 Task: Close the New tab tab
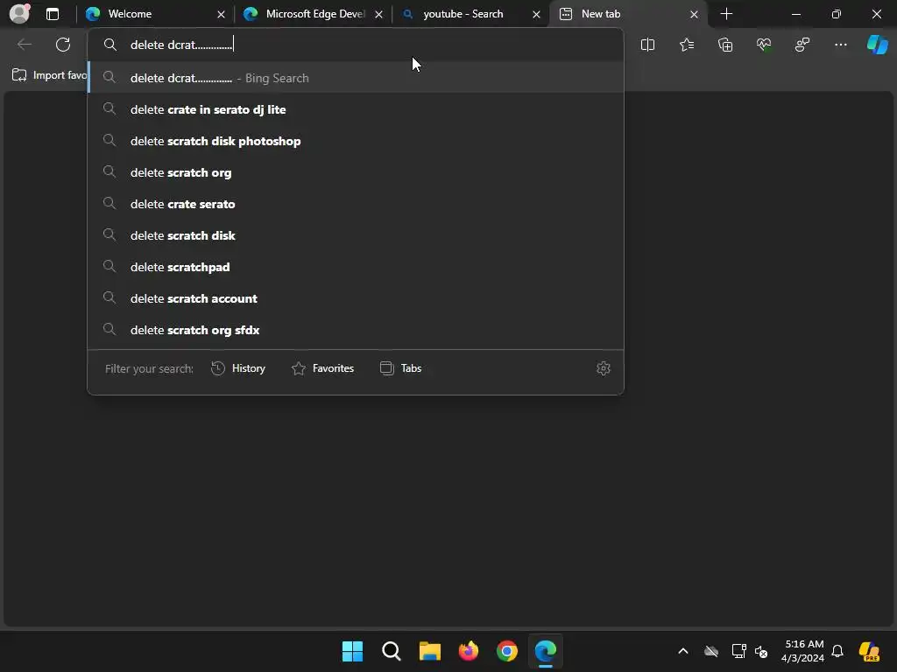pyautogui.click(x=694, y=14)
